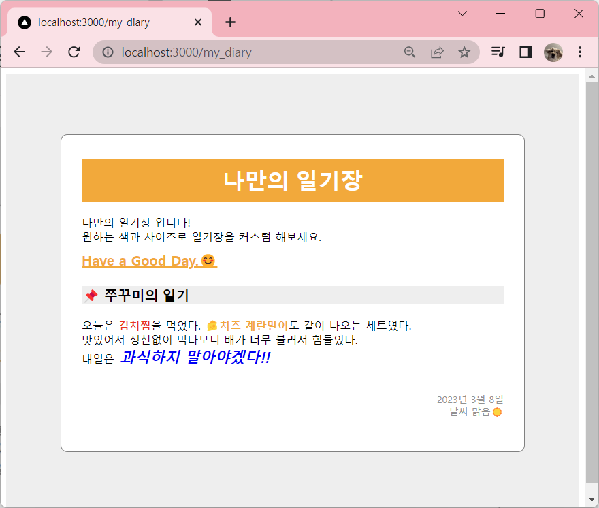Click the media controls icon in the toolbar

coord(498,52)
